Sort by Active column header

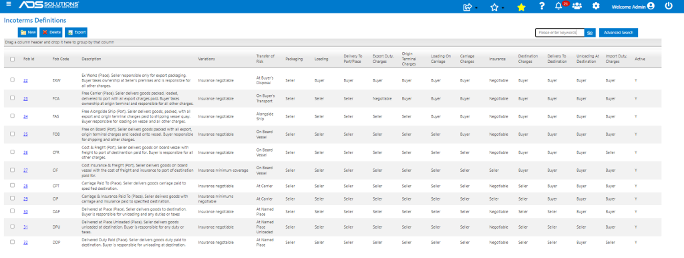[x=640, y=59]
